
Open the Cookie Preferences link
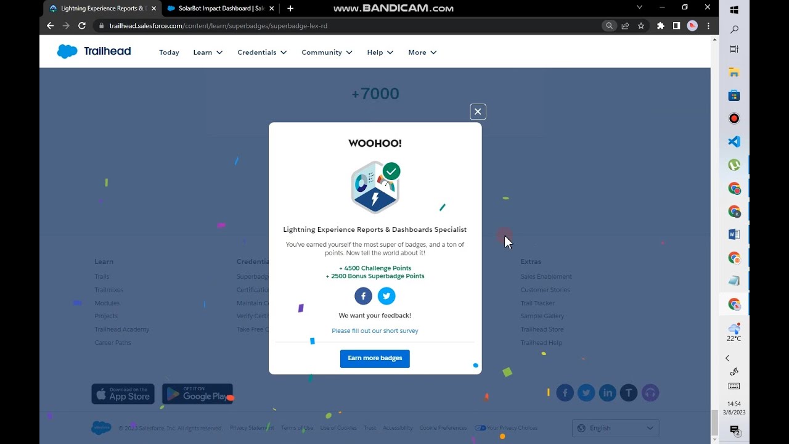(443, 428)
